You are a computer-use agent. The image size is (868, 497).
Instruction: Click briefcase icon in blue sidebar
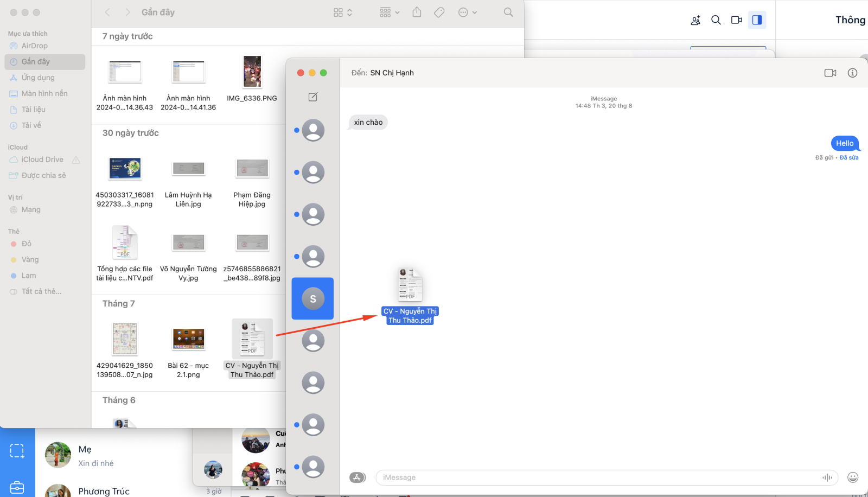[x=17, y=487]
